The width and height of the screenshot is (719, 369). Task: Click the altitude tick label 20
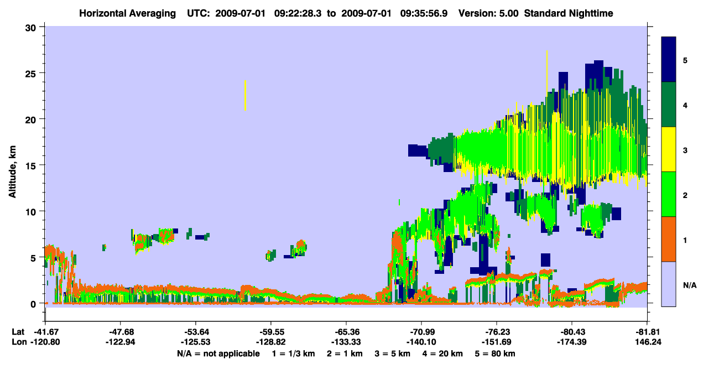(32, 119)
